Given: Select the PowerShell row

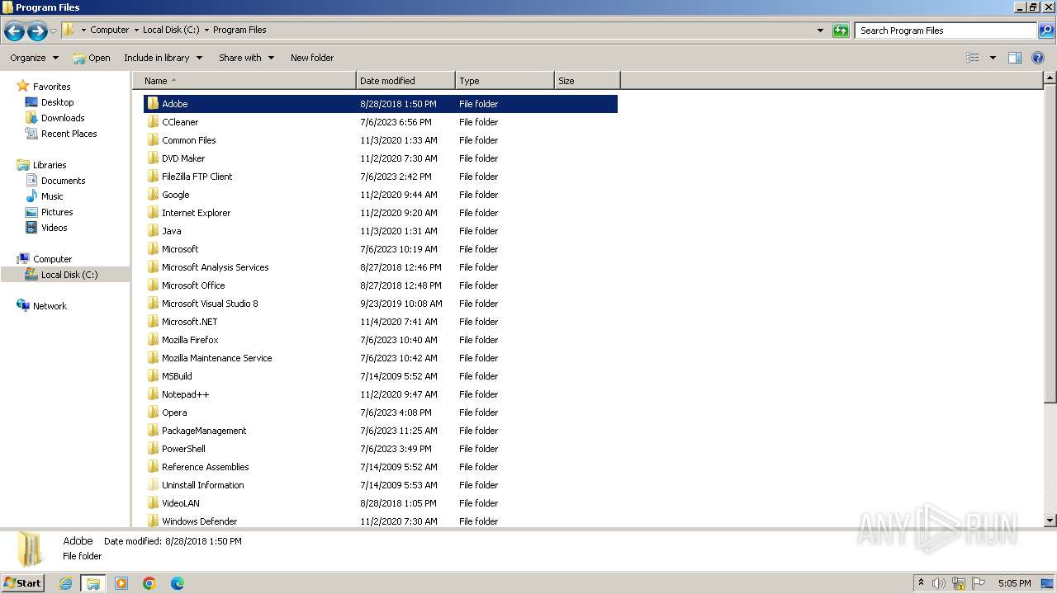Looking at the screenshot, I should [381, 449].
